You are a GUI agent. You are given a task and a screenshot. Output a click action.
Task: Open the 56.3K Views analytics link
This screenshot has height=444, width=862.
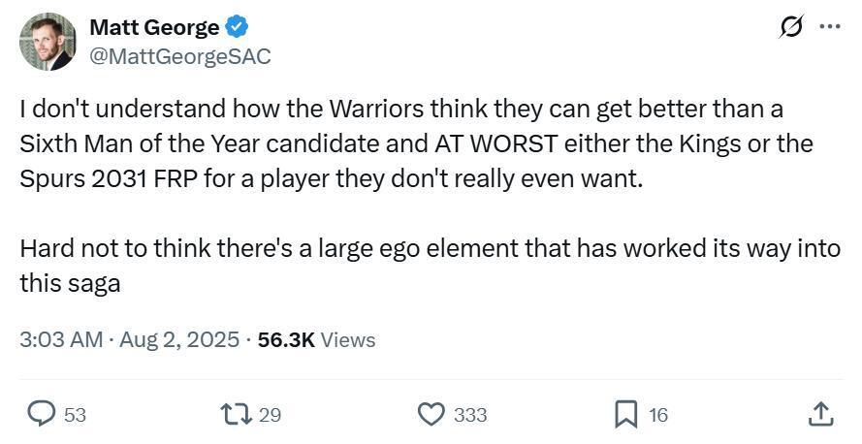pyautogui.click(x=316, y=340)
